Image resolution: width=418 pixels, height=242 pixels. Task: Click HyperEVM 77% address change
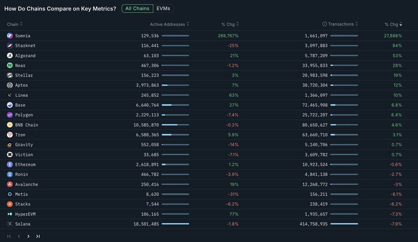coord(234,214)
